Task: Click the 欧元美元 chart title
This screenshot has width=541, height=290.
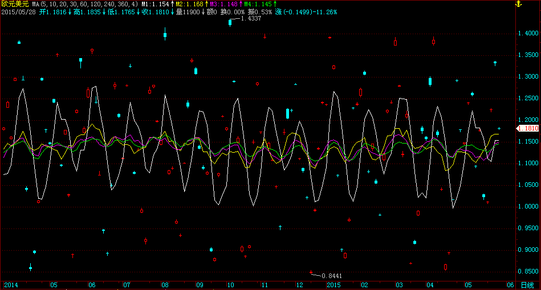Action: pos(15,4)
